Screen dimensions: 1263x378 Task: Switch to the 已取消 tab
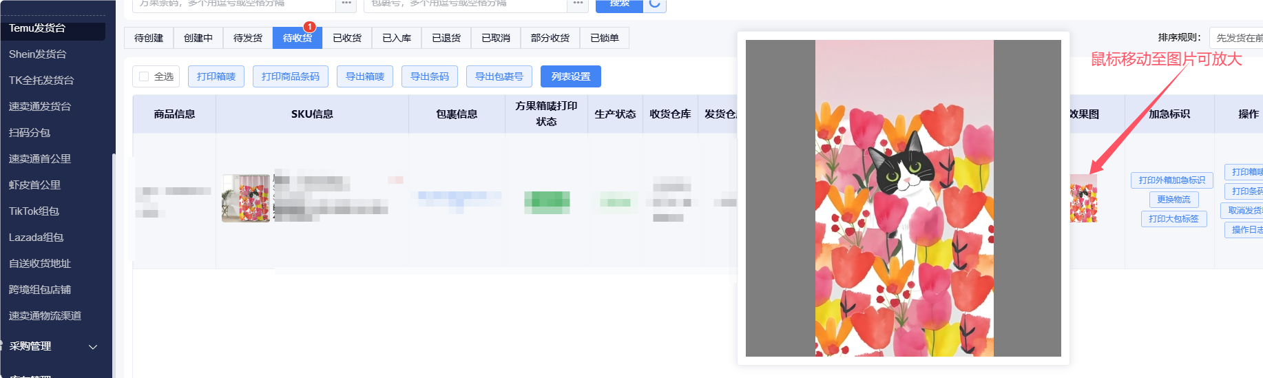[496, 38]
